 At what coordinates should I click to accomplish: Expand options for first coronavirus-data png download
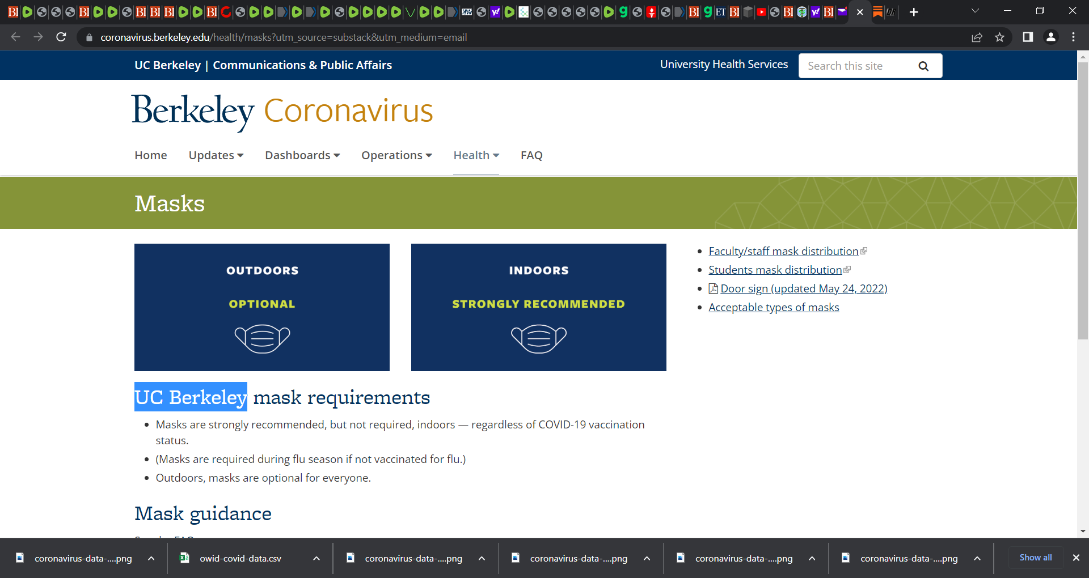[x=151, y=558]
